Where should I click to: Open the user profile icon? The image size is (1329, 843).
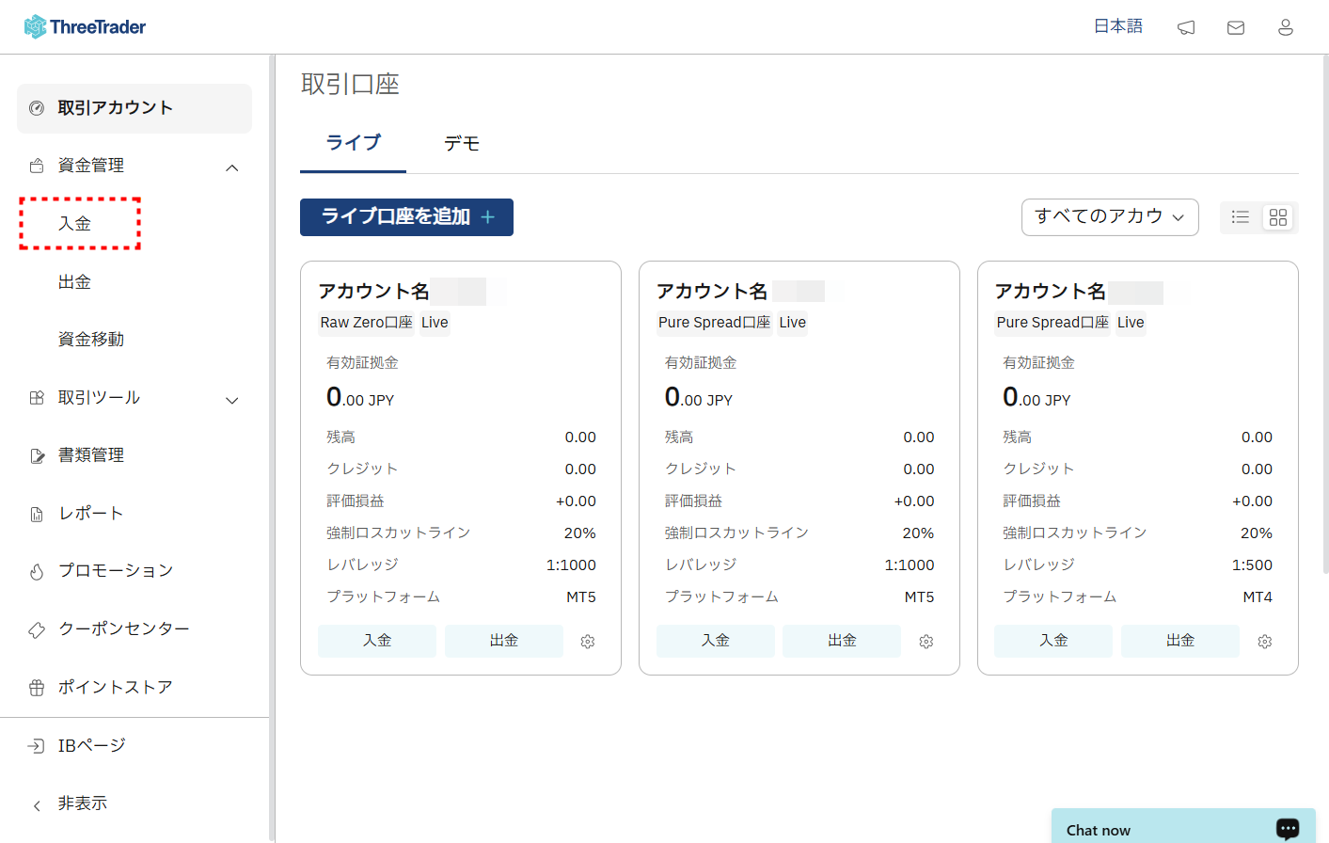1286,27
